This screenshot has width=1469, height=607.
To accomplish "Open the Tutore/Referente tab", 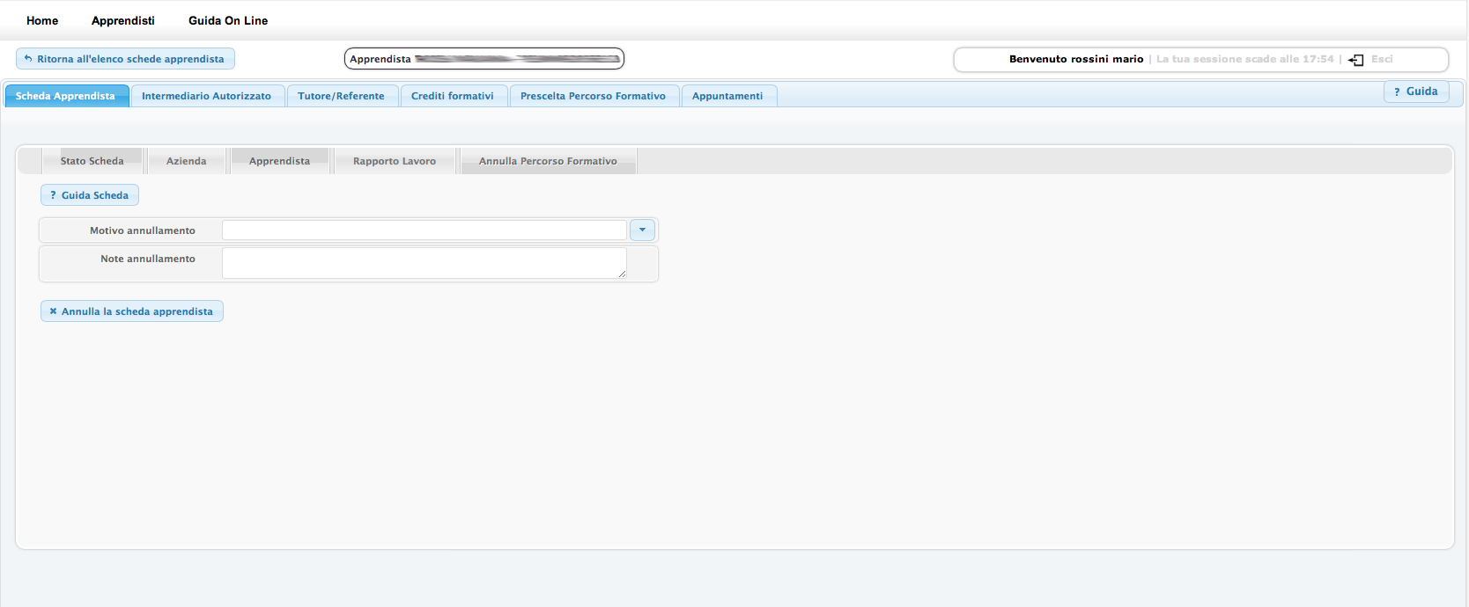I will [x=341, y=96].
